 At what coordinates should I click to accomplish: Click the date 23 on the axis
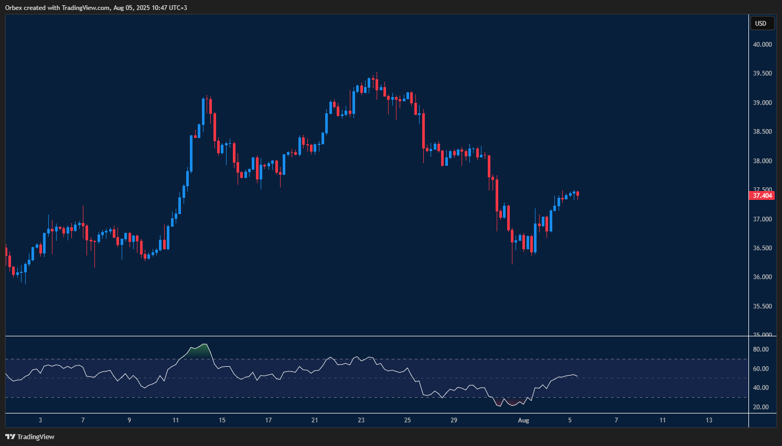pyautogui.click(x=361, y=420)
